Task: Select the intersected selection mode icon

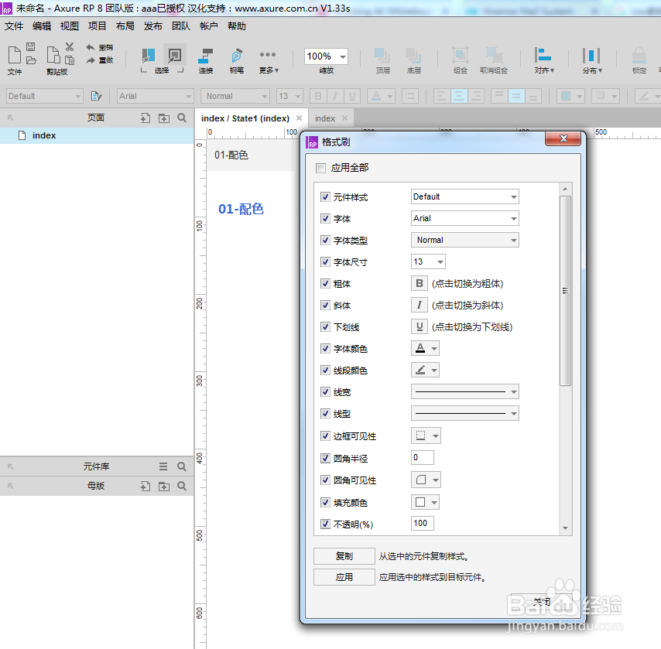Action: pos(149,55)
